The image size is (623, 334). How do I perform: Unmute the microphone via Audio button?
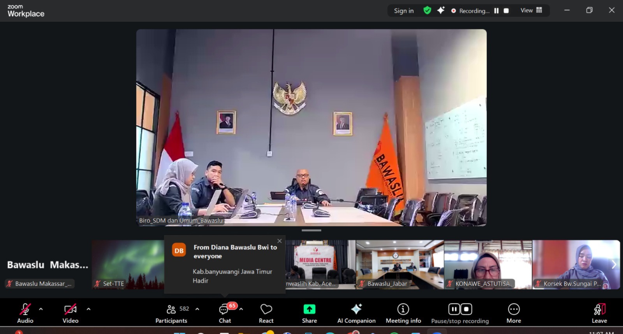tap(25, 313)
